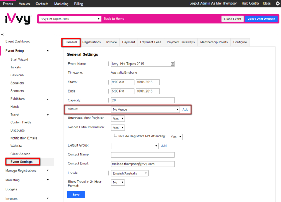Open Hotels in sidebar
The image size is (281, 202).
point(15,107)
